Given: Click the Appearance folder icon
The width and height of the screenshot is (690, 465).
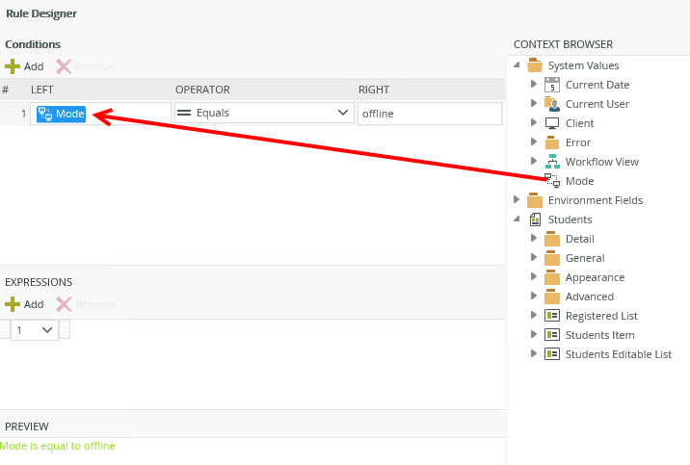Looking at the screenshot, I should [552, 277].
